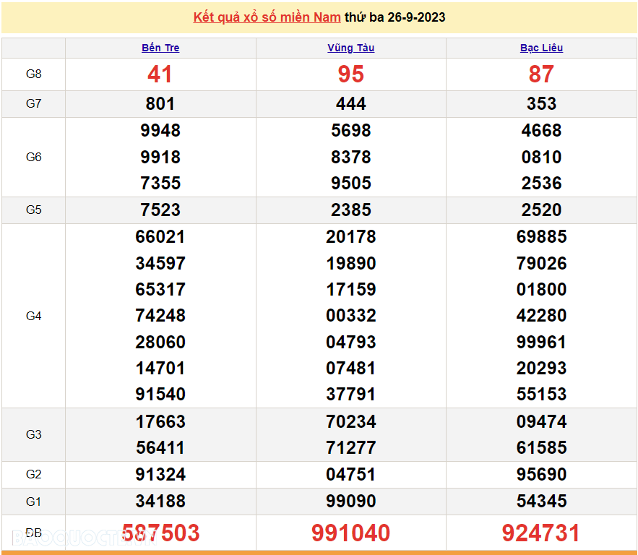Select Bạc Liêu G2 number 95690
638x555 pixels.
tap(541, 475)
